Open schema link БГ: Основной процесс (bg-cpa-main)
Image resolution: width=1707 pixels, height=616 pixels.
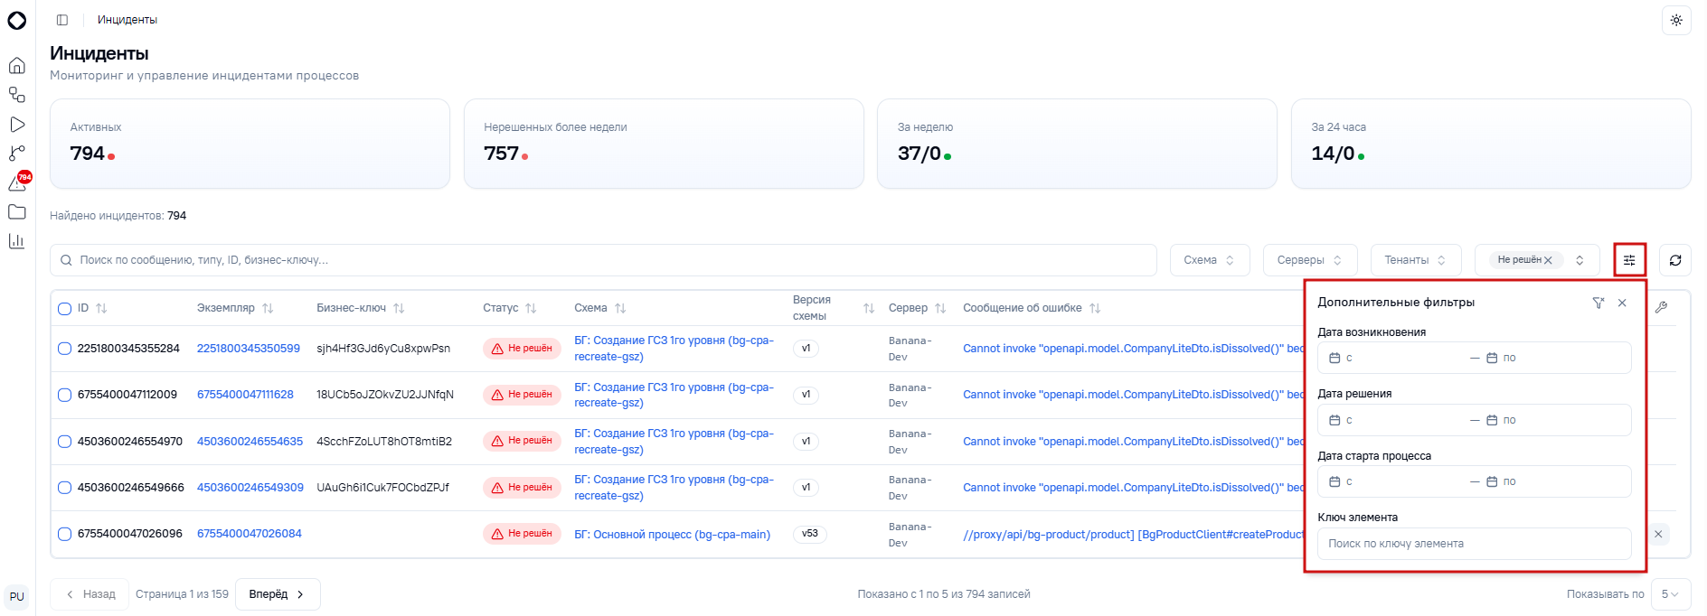click(x=673, y=535)
